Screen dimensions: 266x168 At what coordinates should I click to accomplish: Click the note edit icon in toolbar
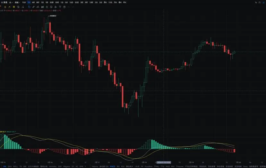pyautogui.click(x=51, y=7)
